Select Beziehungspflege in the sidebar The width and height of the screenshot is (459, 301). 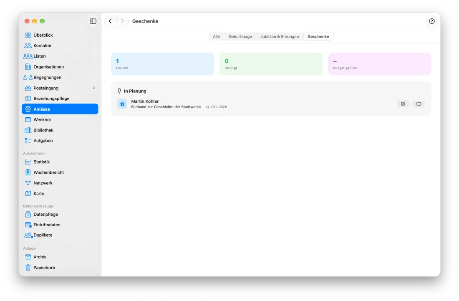click(x=60, y=99)
